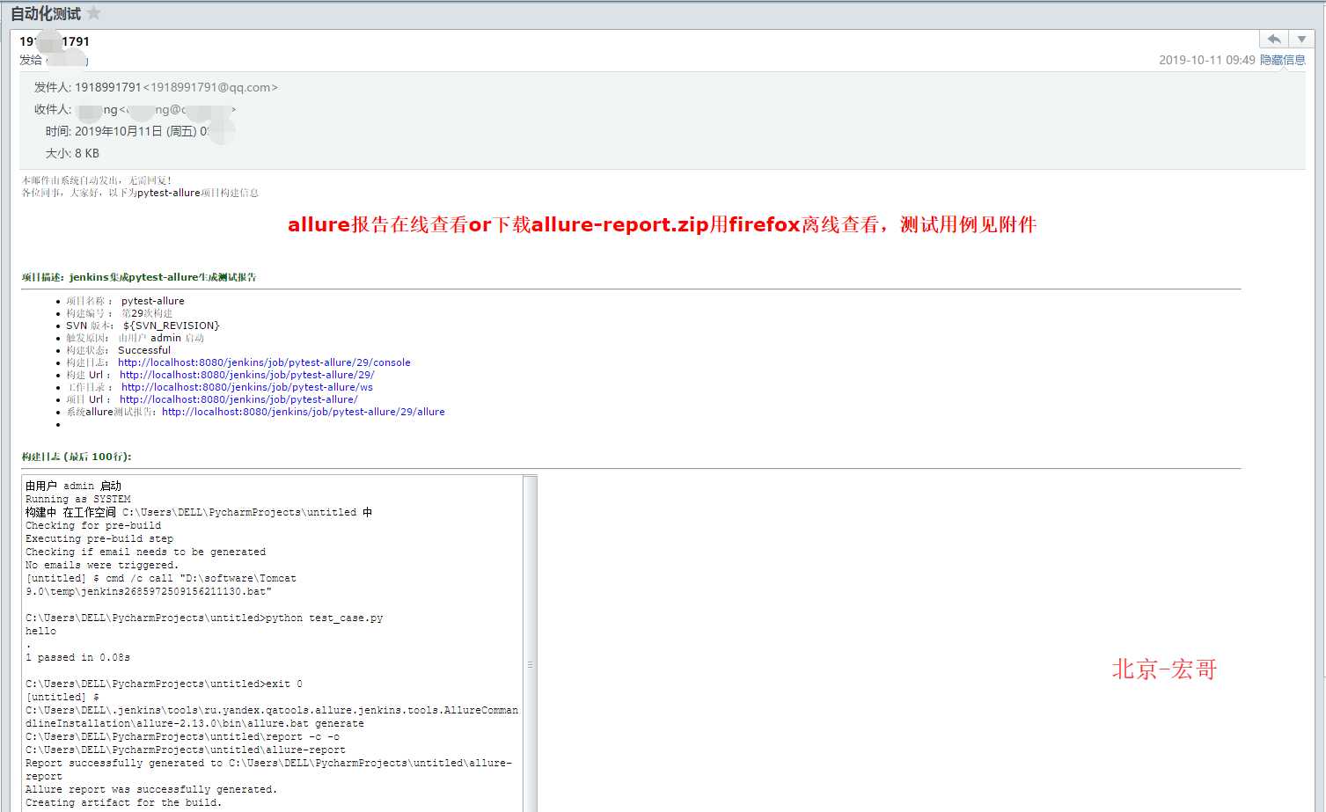Click 隐藏信息 to hide header details
The height and width of the screenshot is (812, 1326).
point(1282,60)
